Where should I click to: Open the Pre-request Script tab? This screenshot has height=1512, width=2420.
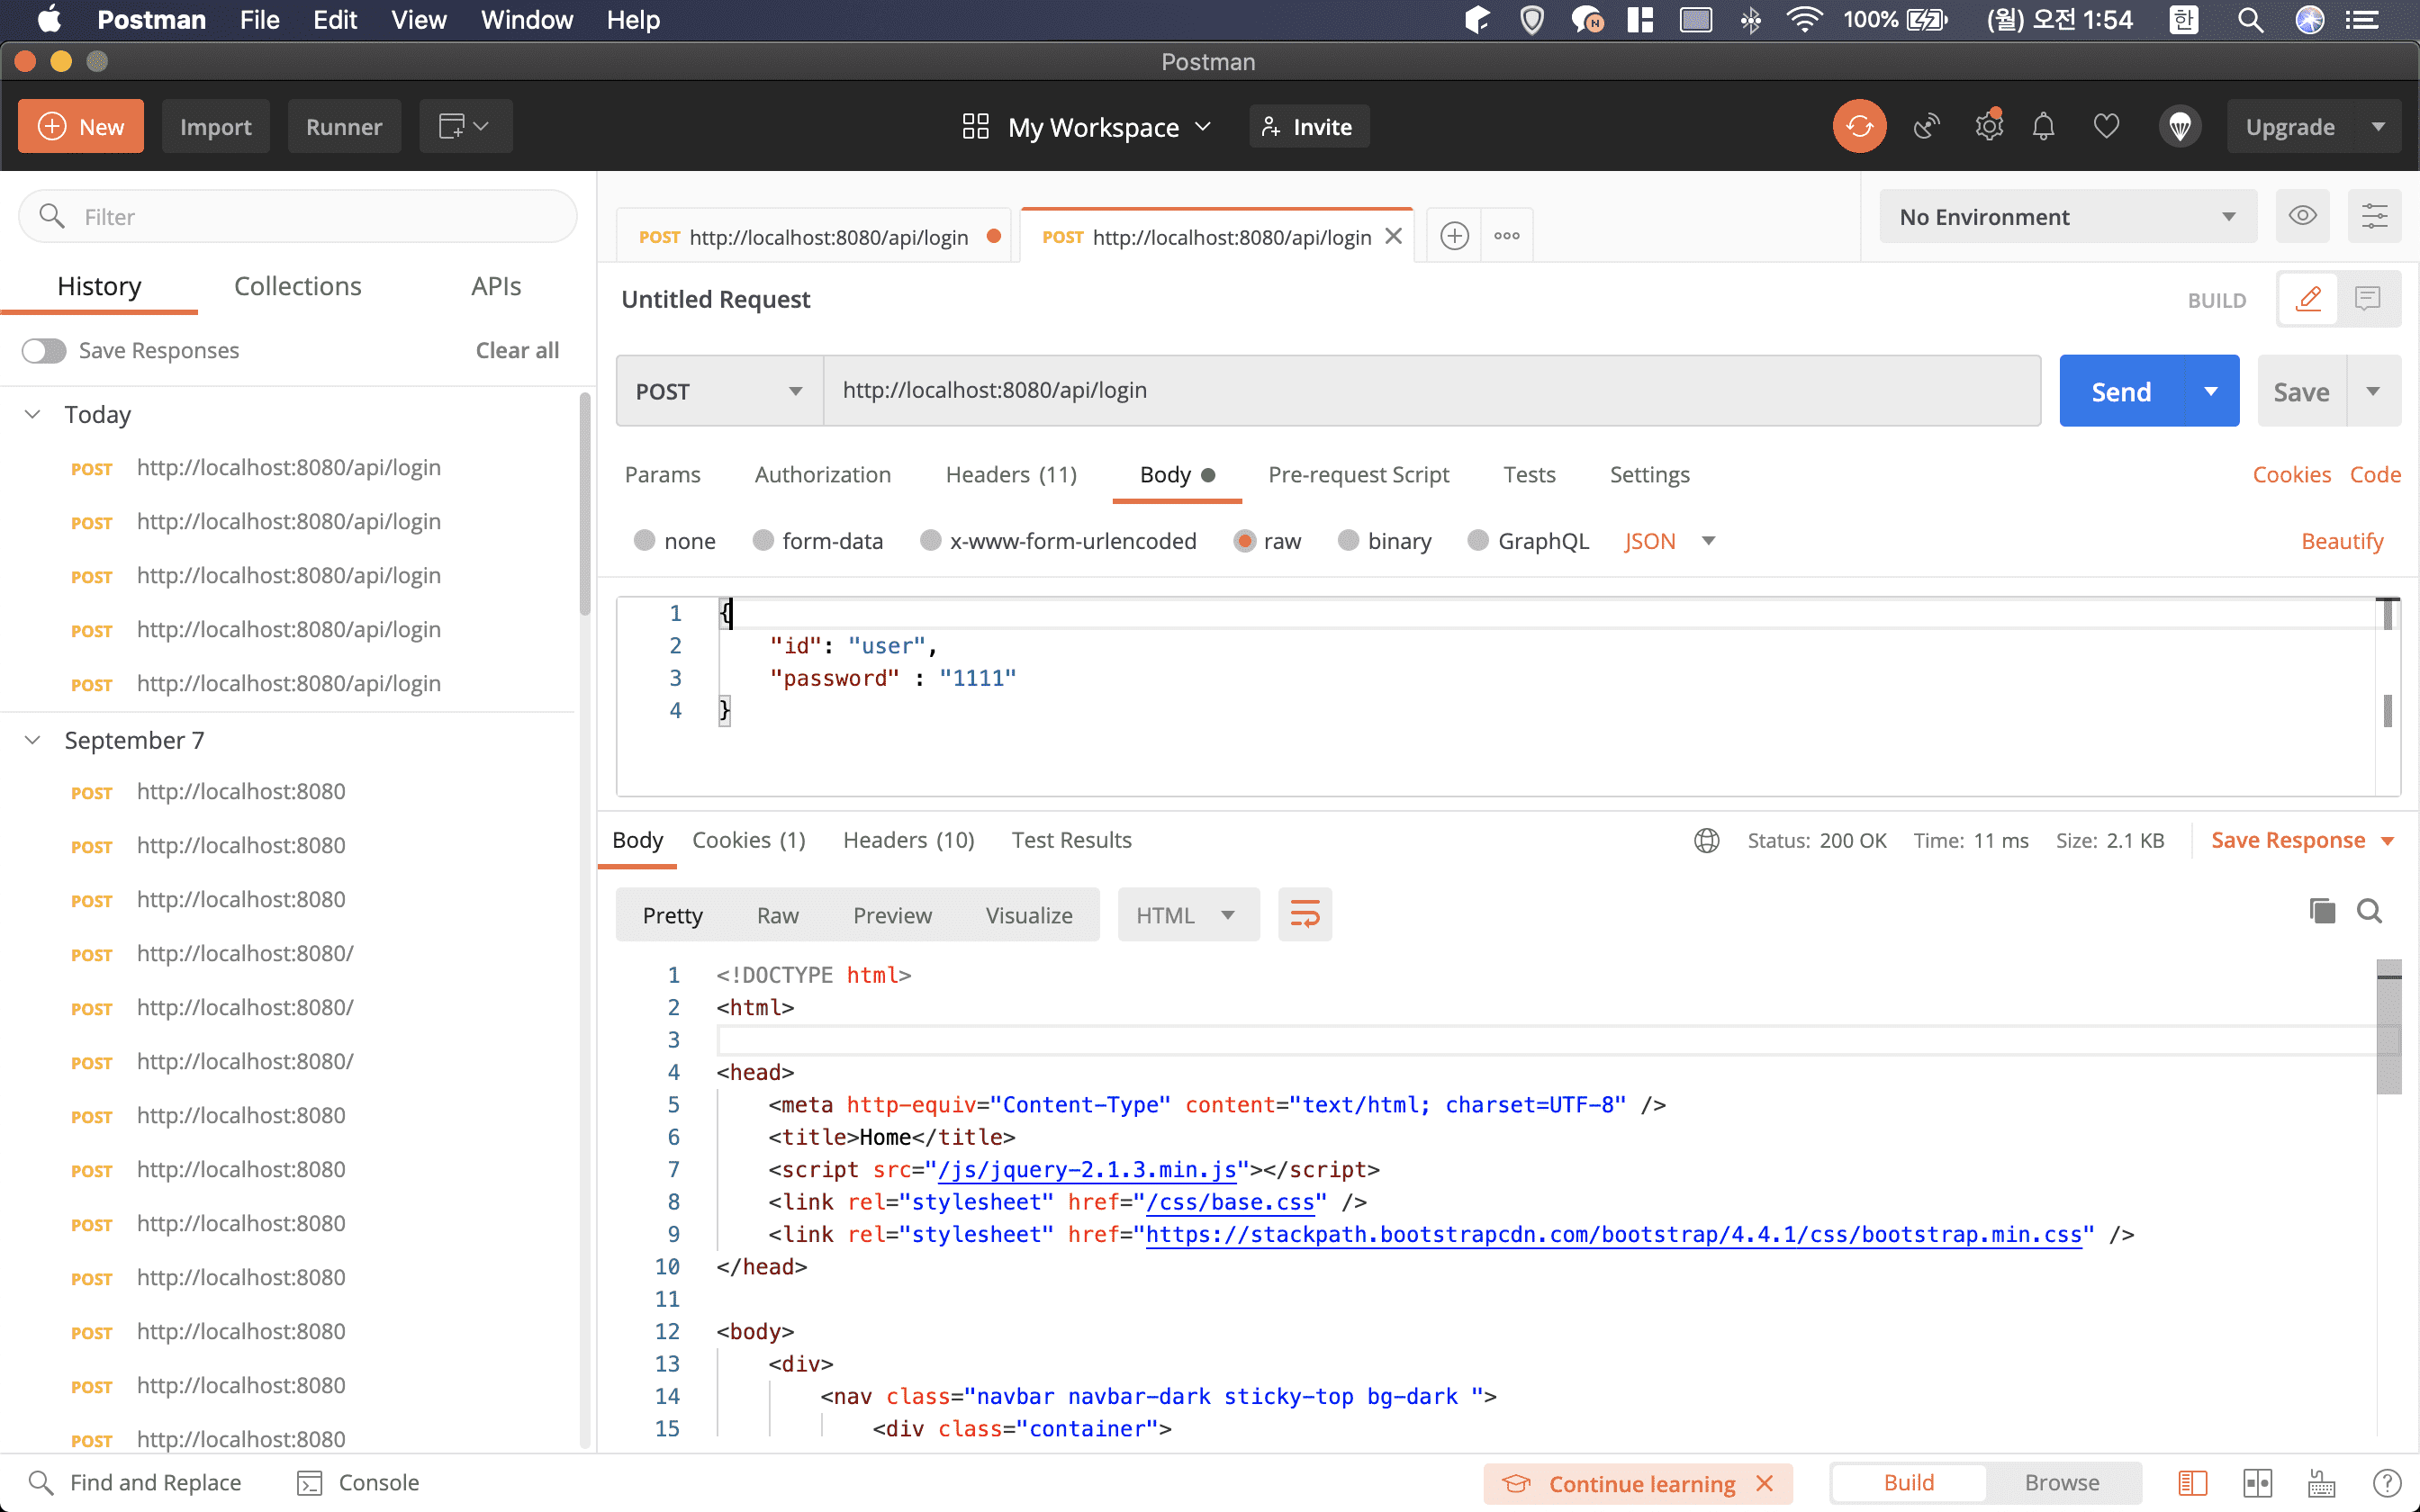(1358, 474)
